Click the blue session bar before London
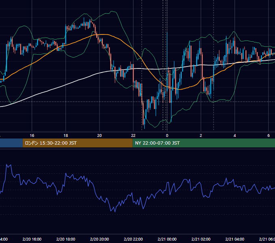The width and height of the screenshot is (275, 243). [x=11, y=143]
